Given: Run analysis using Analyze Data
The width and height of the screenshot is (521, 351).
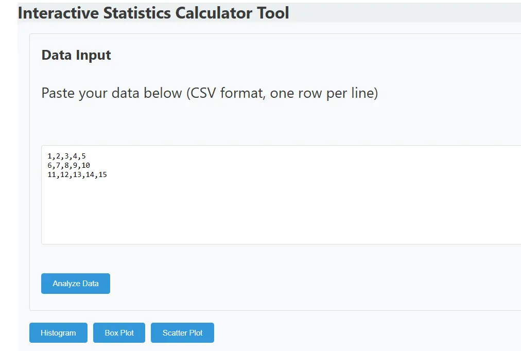Looking at the screenshot, I should pos(75,283).
